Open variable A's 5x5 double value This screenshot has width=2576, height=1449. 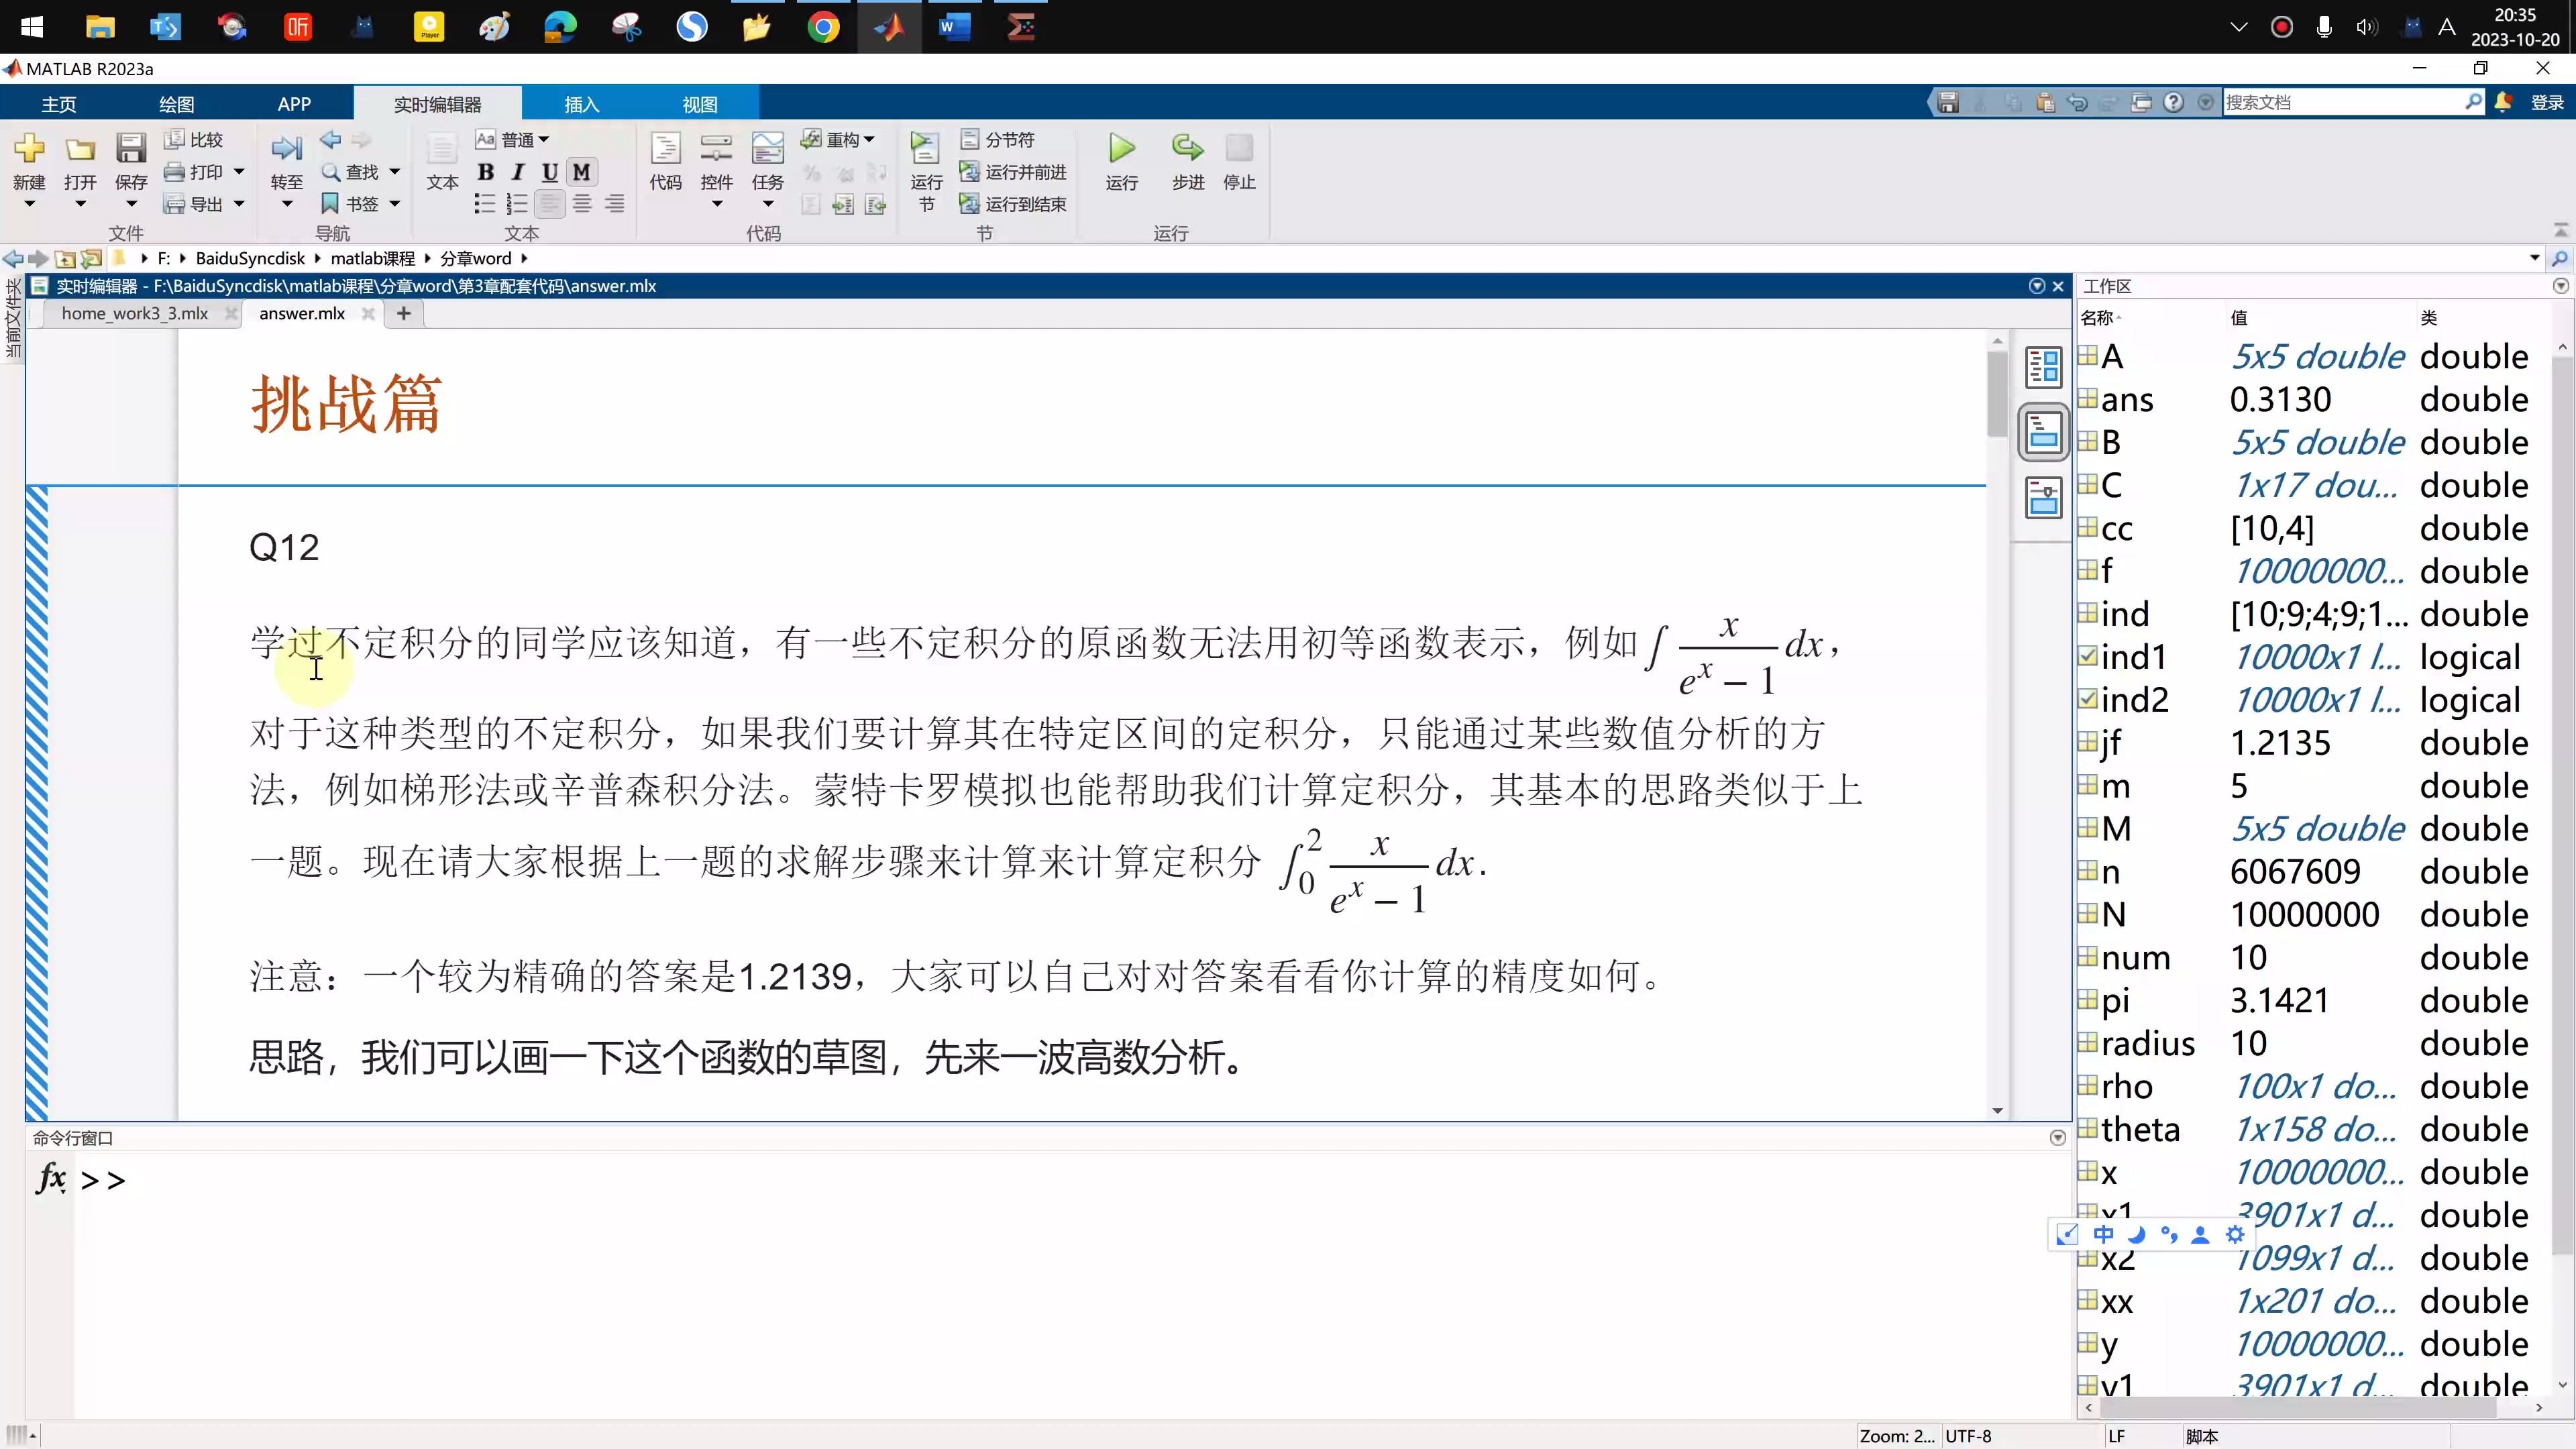click(x=2318, y=357)
